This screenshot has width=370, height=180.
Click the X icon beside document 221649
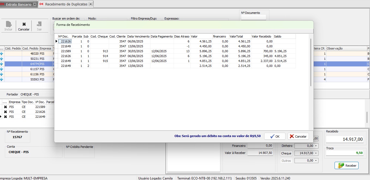(x=5, y=117)
